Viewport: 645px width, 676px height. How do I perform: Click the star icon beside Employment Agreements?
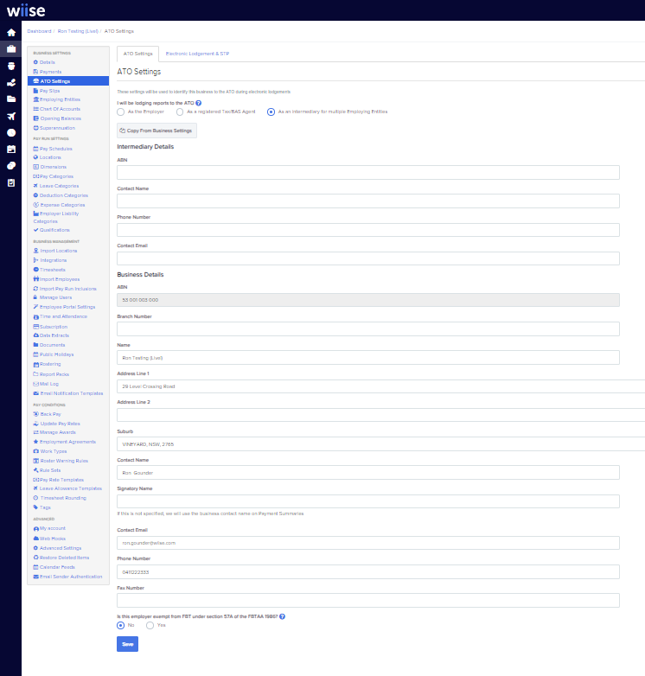[35, 442]
